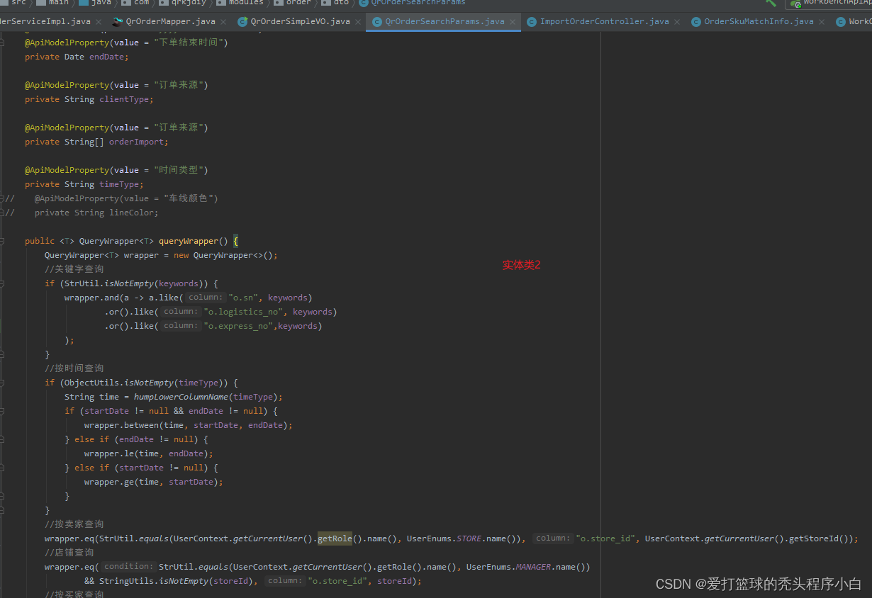Click the QrOrderSearchParams class icon in breadcrumb
The height and width of the screenshot is (598, 872).
click(x=363, y=3)
